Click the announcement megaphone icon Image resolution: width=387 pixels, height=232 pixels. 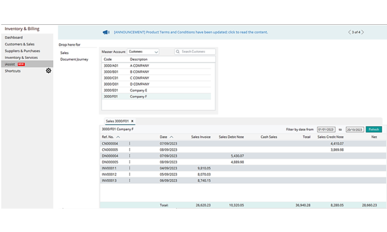pyautogui.click(x=106, y=32)
